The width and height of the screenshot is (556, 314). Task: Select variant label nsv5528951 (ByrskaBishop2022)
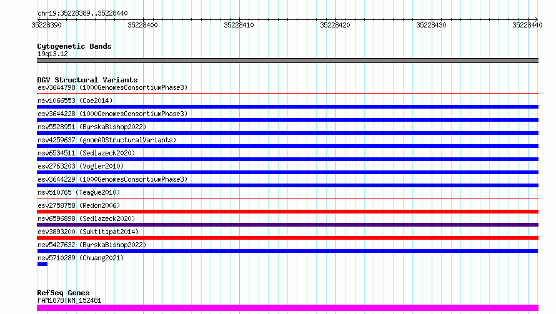pyautogui.click(x=92, y=127)
